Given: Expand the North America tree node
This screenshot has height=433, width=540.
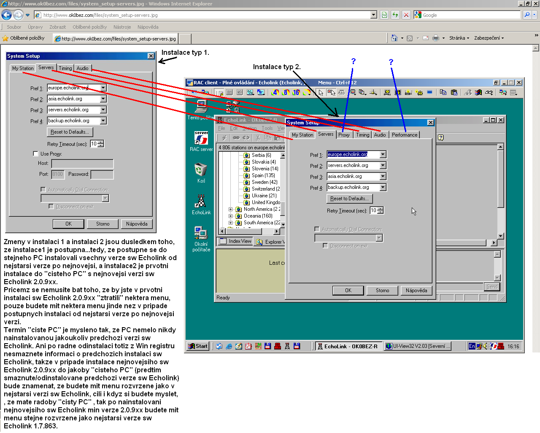Looking at the screenshot, I should (x=231, y=209).
